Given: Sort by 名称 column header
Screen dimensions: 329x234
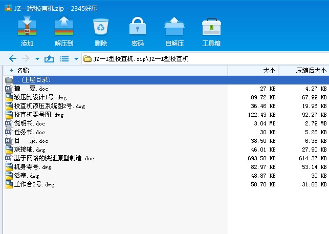Looking at the screenshot, I should coord(116,70).
